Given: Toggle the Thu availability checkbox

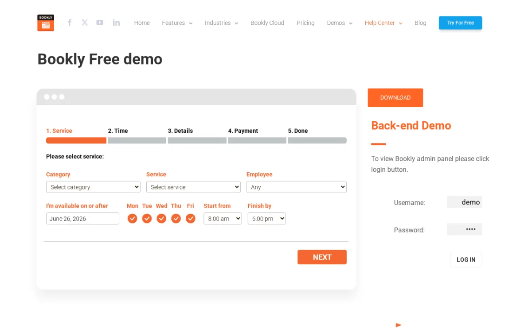Looking at the screenshot, I should point(176,219).
